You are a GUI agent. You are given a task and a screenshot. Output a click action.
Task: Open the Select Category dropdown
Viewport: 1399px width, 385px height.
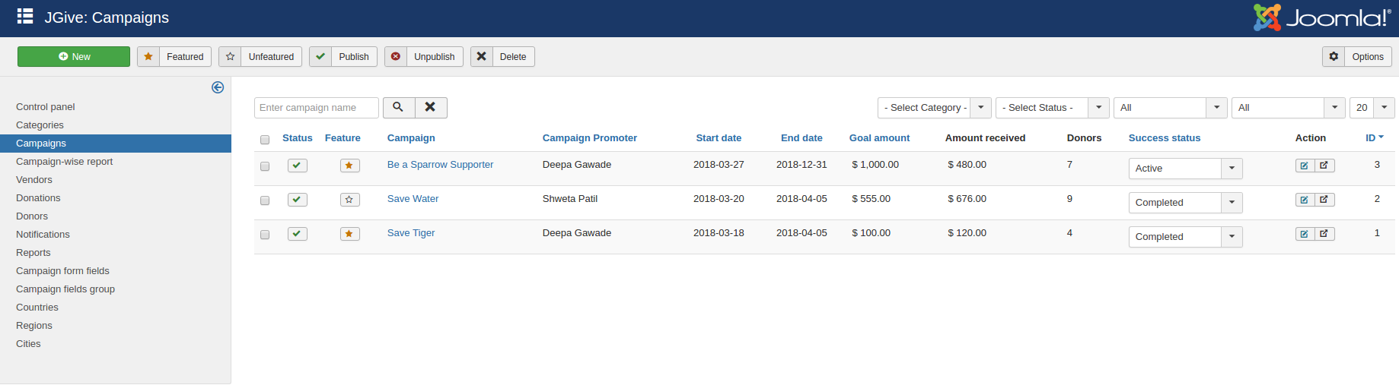point(934,108)
